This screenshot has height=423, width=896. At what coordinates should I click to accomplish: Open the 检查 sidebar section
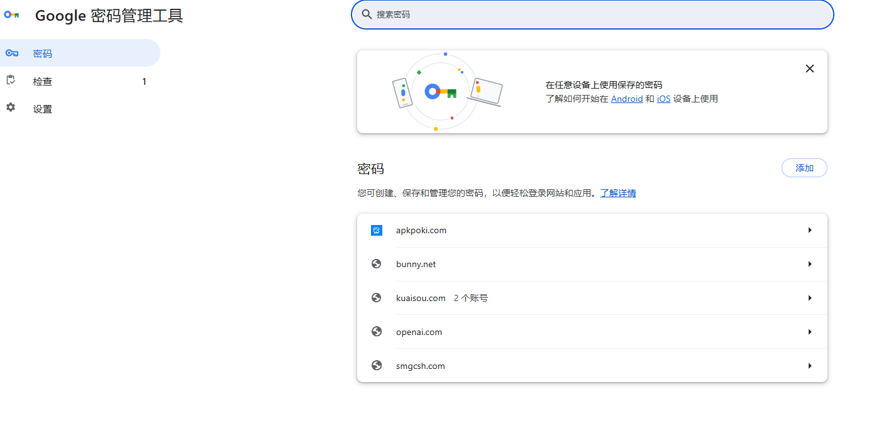point(80,81)
